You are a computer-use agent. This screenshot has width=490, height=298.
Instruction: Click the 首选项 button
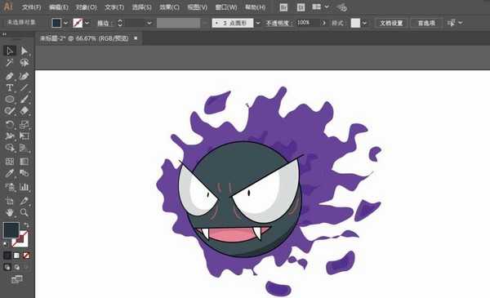pos(426,23)
